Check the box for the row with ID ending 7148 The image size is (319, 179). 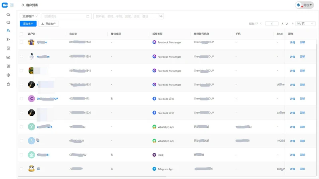tap(22, 42)
